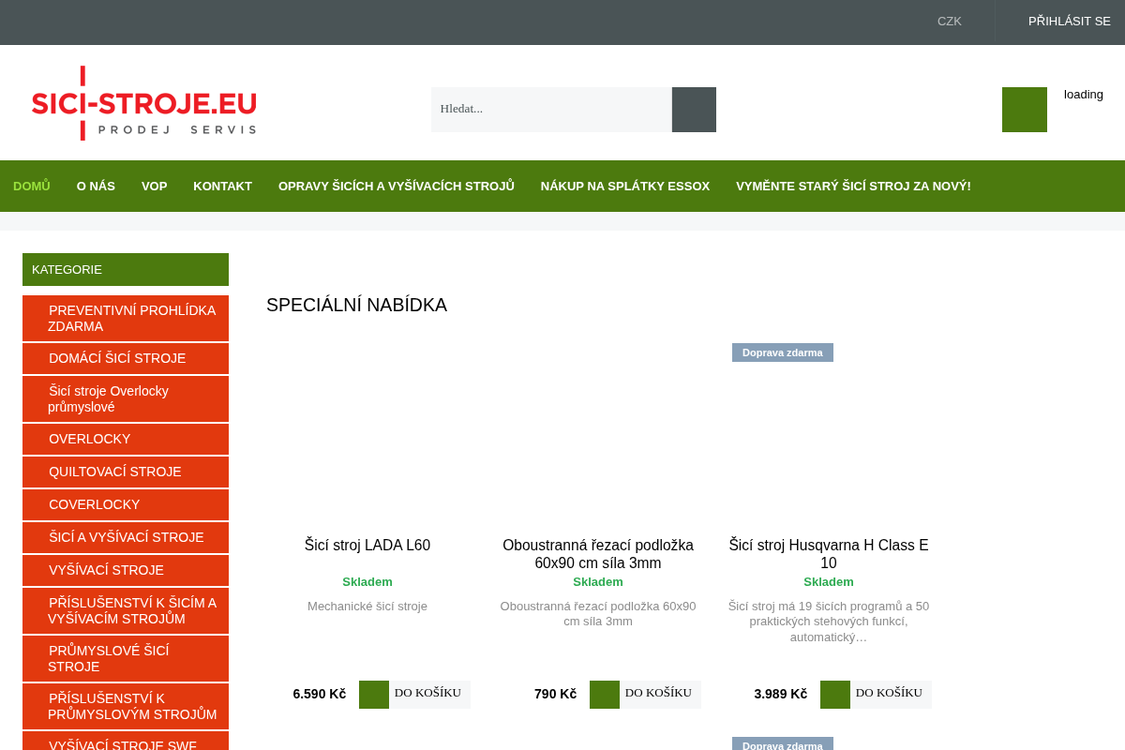Open the green shopping cart icon
Image resolution: width=1125 pixels, height=750 pixels.
[1025, 110]
